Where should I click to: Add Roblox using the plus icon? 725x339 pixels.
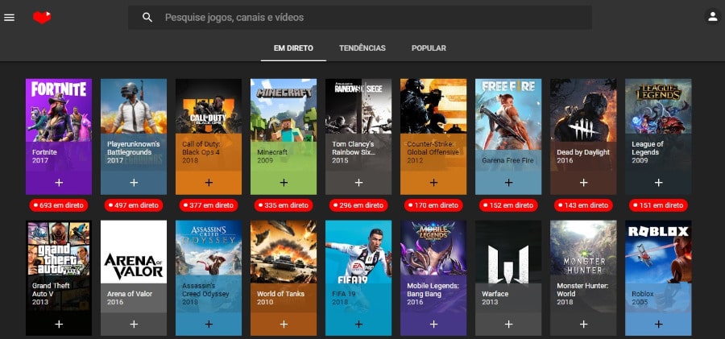(x=658, y=324)
